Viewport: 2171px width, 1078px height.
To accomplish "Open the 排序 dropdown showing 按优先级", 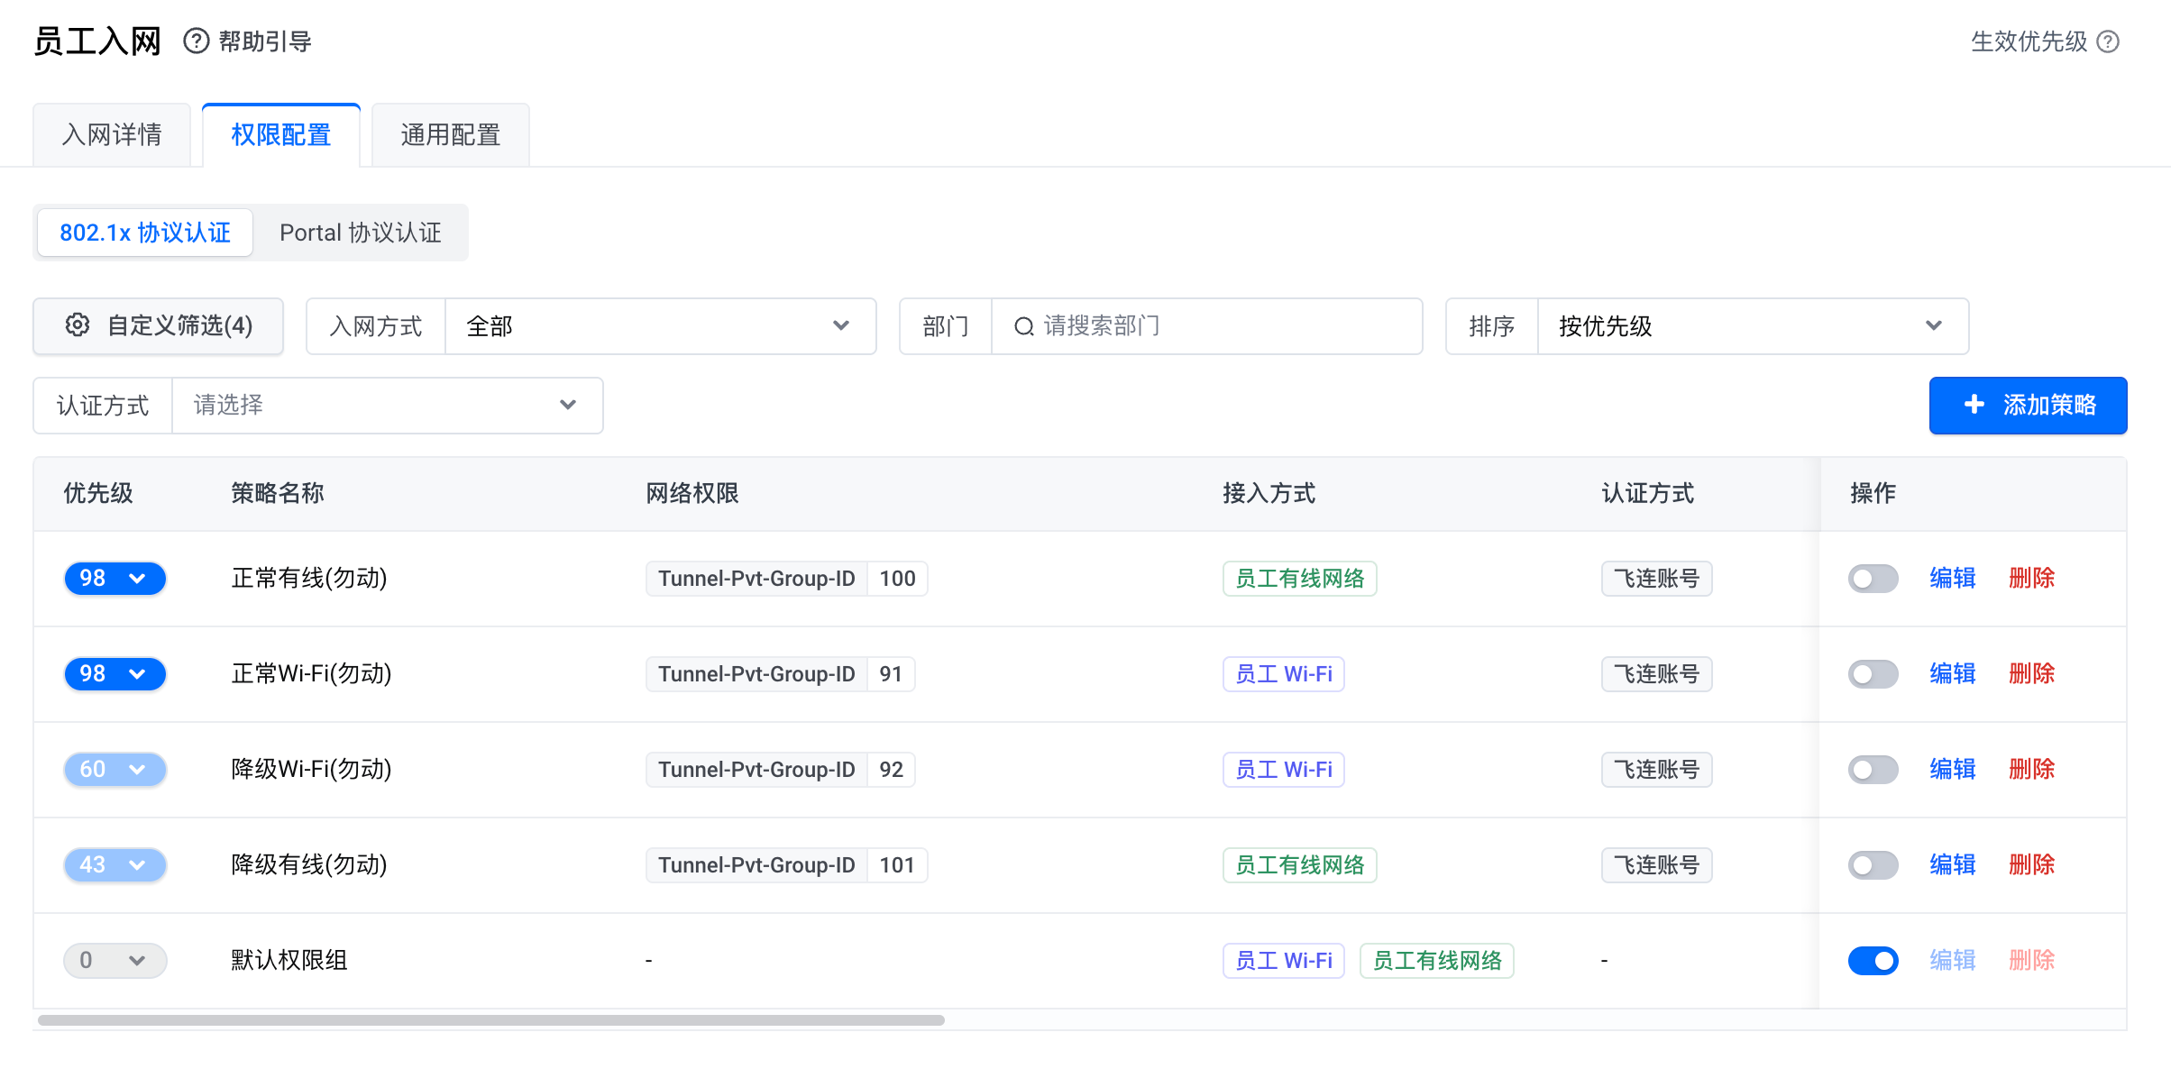I will click(x=1753, y=326).
